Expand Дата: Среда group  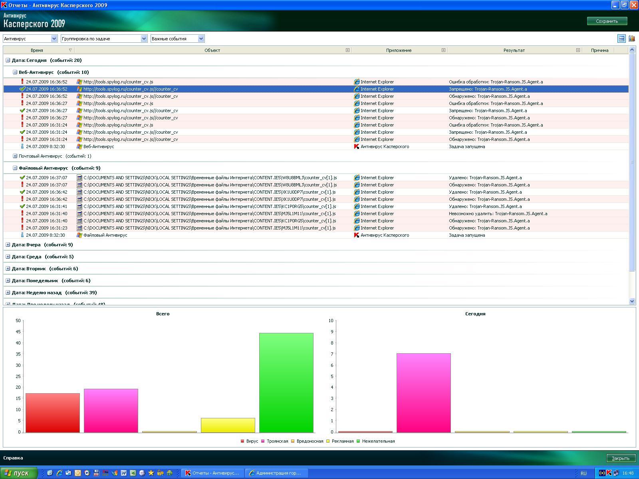pos(8,257)
